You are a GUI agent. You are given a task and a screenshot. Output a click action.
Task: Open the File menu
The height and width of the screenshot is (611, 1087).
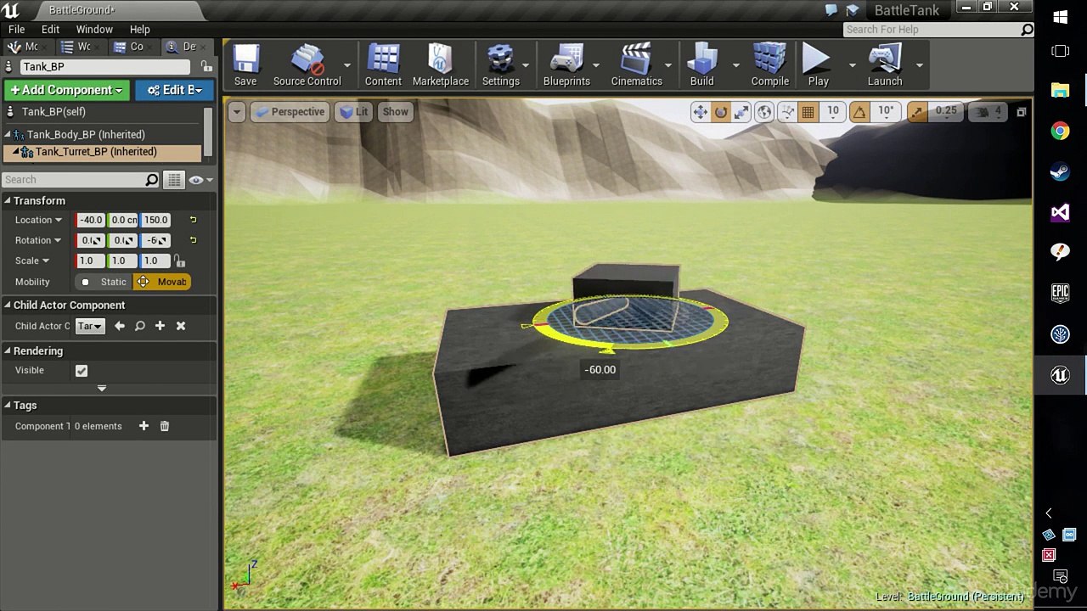tap(16, 29)
